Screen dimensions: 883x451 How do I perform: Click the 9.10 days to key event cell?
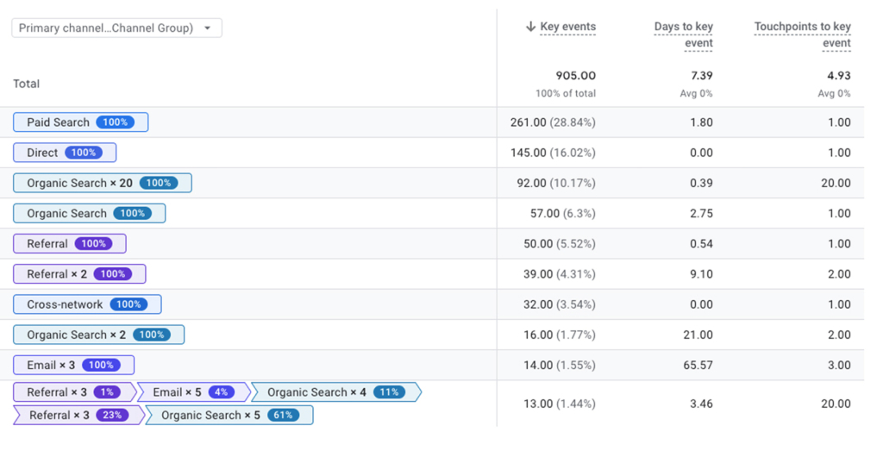pos(701,274)
